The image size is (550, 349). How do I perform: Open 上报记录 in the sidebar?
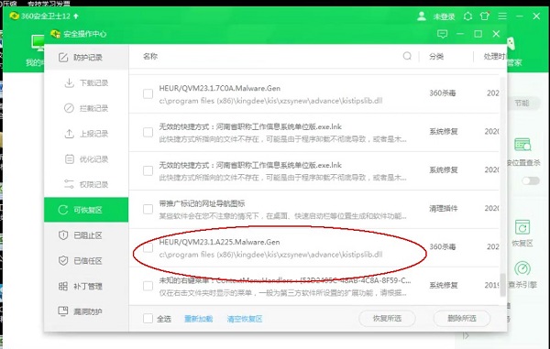(x=86, y=134)
